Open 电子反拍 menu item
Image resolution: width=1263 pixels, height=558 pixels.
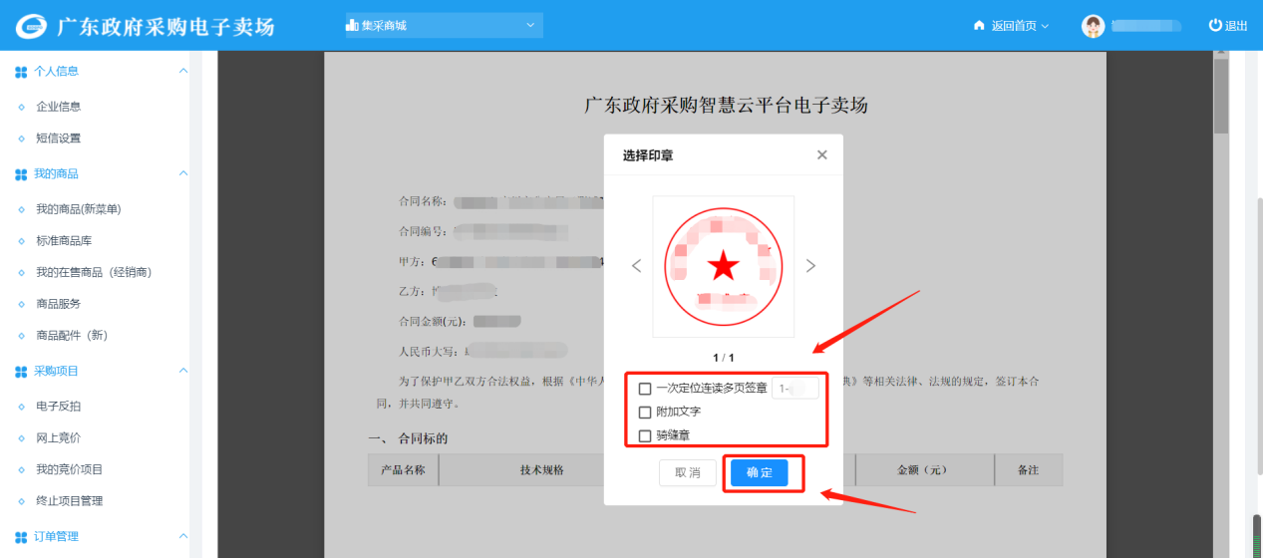point(58,407)
